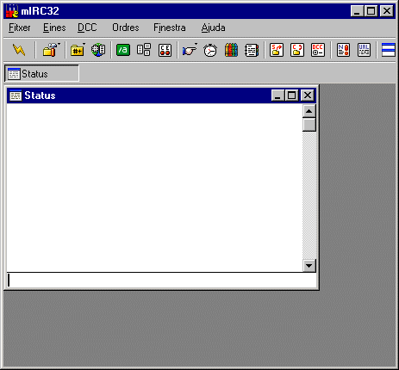Open the Remote scripts icon
The height and width of the screenshot is (370, 399).
tap(165, 50)
